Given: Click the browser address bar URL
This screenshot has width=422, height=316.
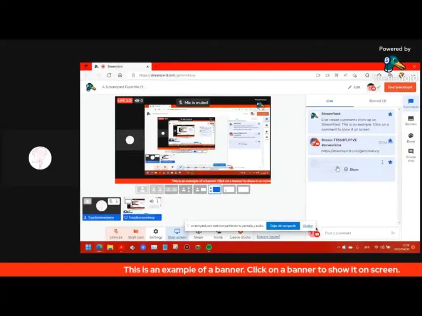Looking at the screenshot, I should [x=167, y=75].
